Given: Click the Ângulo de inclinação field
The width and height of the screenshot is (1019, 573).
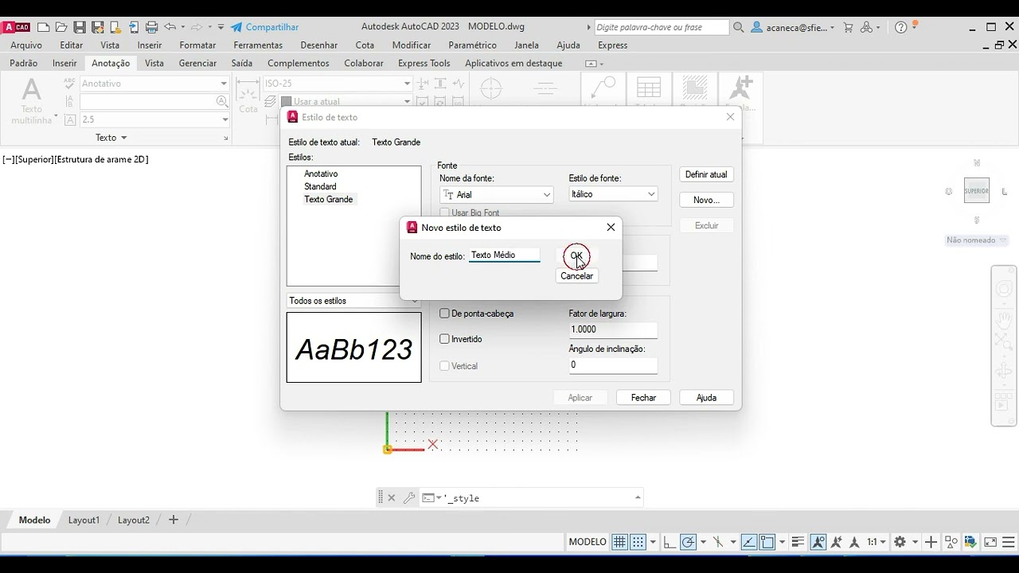Looking at the screenshot, I should click(x=613, y=365).
